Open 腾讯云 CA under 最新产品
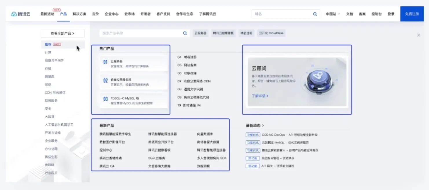This screenshot has height=190, width=429. (107, 166)
